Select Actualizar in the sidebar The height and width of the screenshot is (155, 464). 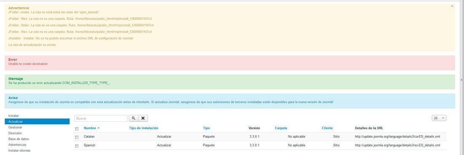click(x=37, y=122)
